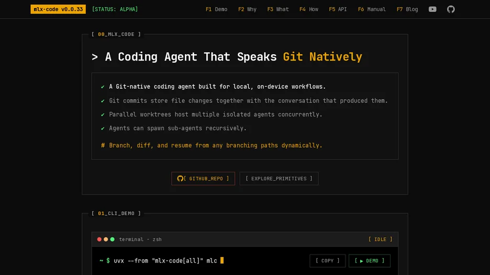The width and height of the screenshot is (490, 275).
Task: Select the 'Git commits store file changes' line
Action: (x=248, y=101)
